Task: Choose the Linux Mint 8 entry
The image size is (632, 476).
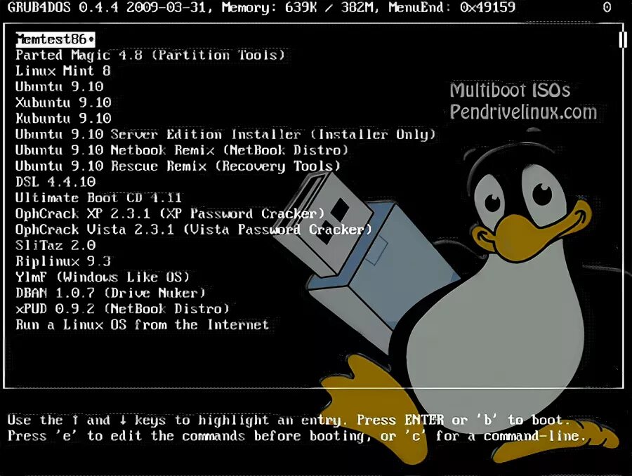Action: [63, 71]
